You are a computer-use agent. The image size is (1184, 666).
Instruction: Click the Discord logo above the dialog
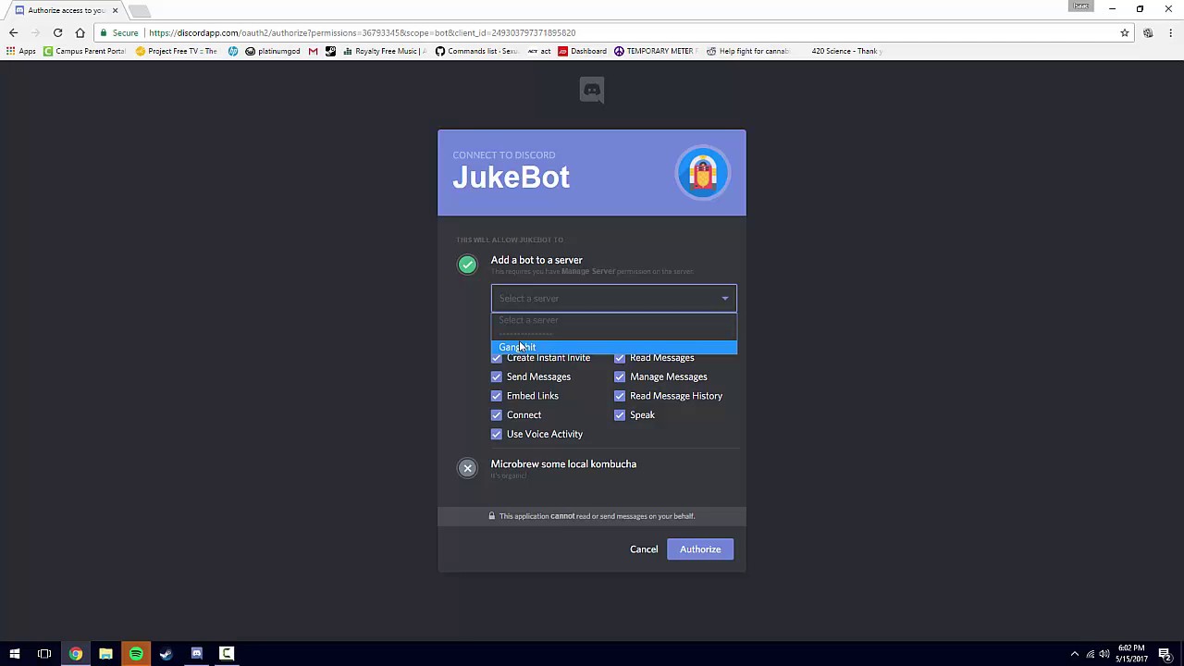coord(592,90)
